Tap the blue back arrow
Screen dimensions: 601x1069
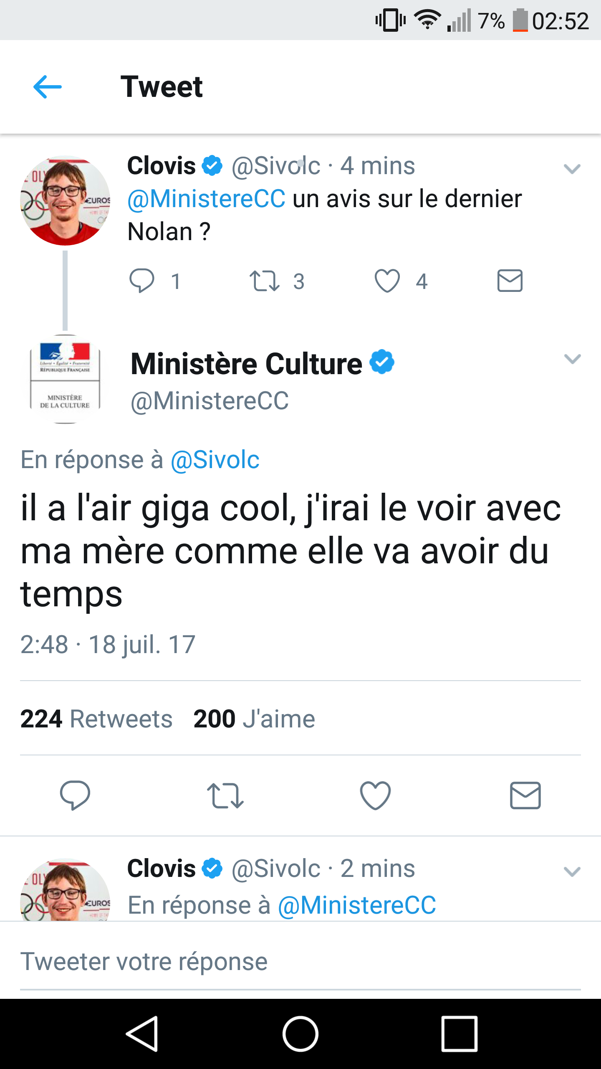(48, 87)
